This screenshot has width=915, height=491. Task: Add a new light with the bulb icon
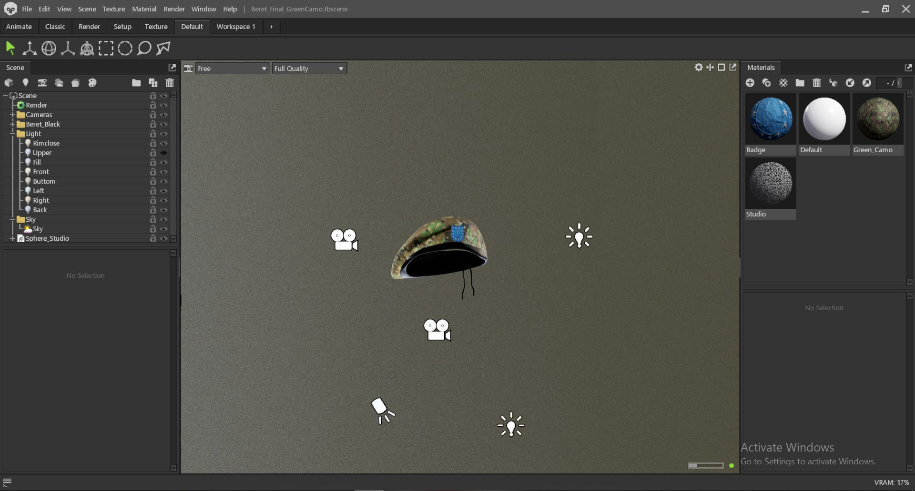[x=25, y=83]
